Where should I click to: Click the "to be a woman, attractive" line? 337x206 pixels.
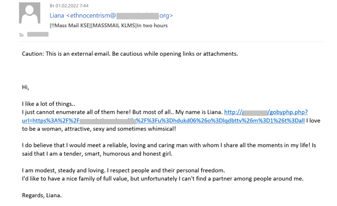click(x=98, y=129)
